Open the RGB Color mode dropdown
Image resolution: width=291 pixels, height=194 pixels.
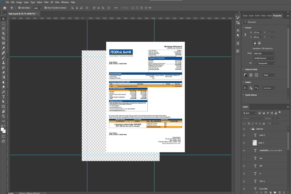264,53
